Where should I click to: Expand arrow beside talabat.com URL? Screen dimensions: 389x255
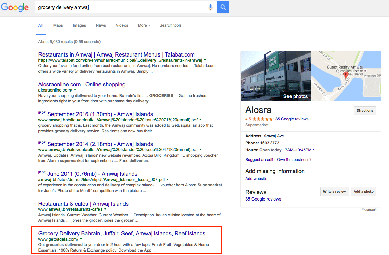point(205,60)
